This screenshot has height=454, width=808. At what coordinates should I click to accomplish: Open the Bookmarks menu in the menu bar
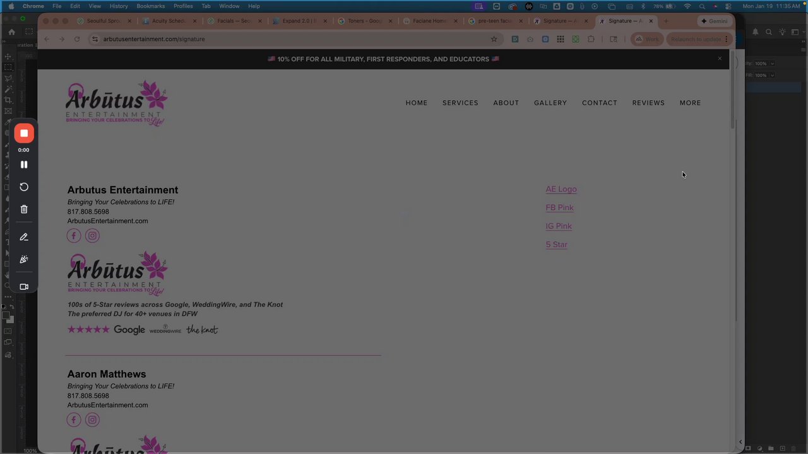[151, 6]
